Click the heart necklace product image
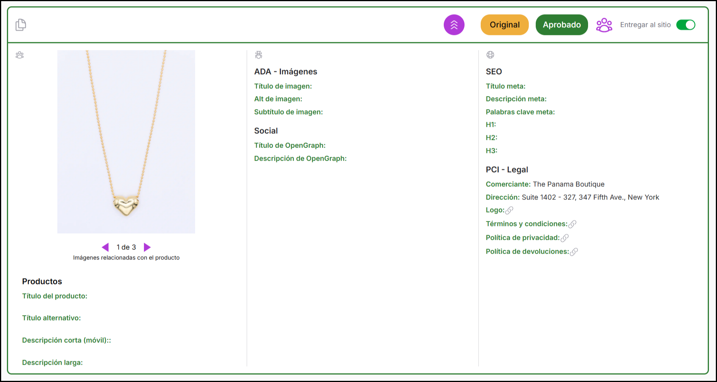Image resolution: width=717 pixels, height=382 pixels. (x=126, y=141)
